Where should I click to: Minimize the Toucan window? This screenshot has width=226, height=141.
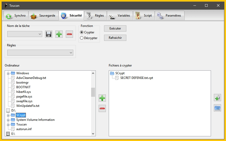click(x=195, y=5)
